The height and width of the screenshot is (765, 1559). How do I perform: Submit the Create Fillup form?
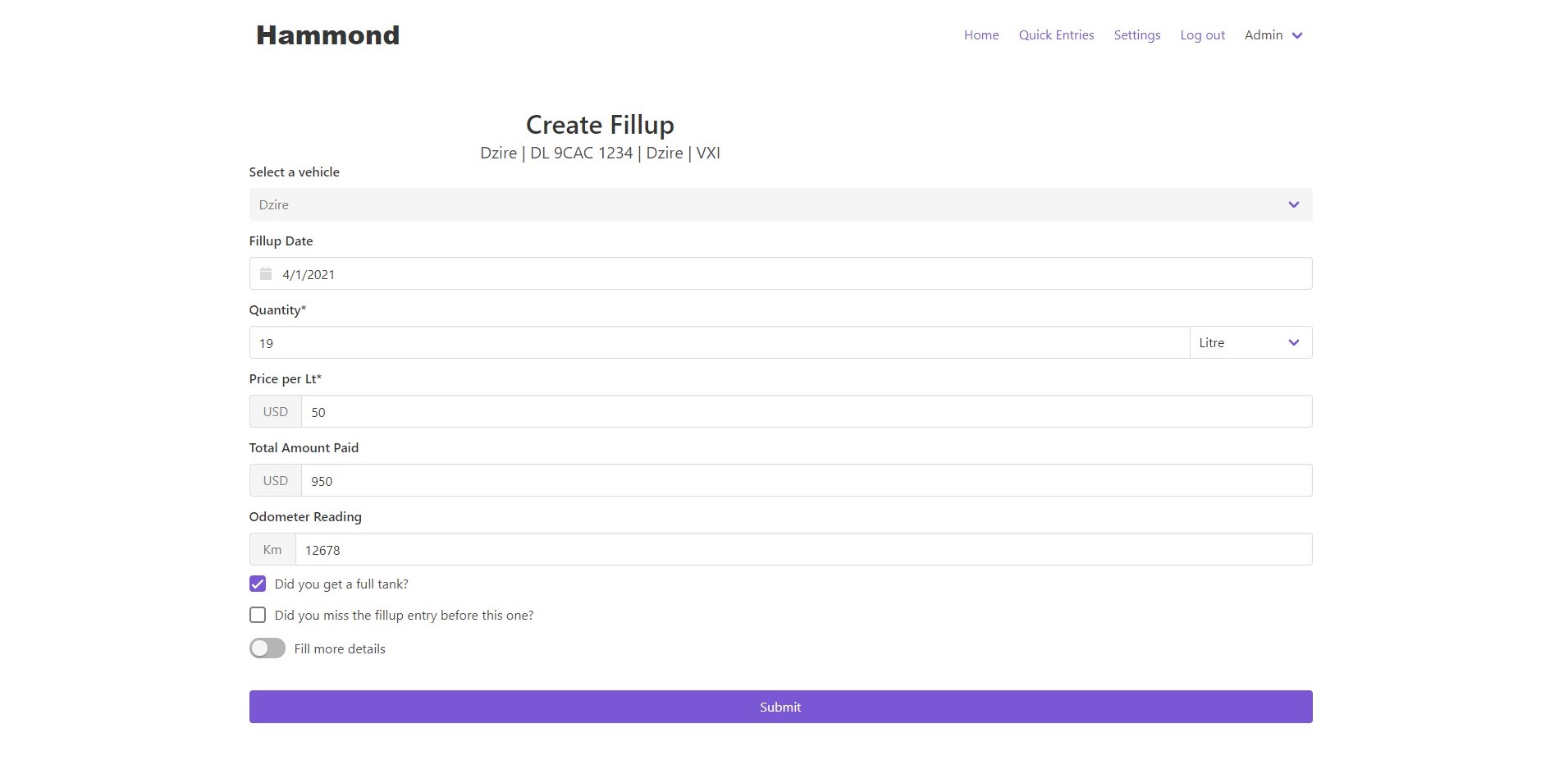coord(779,706)
